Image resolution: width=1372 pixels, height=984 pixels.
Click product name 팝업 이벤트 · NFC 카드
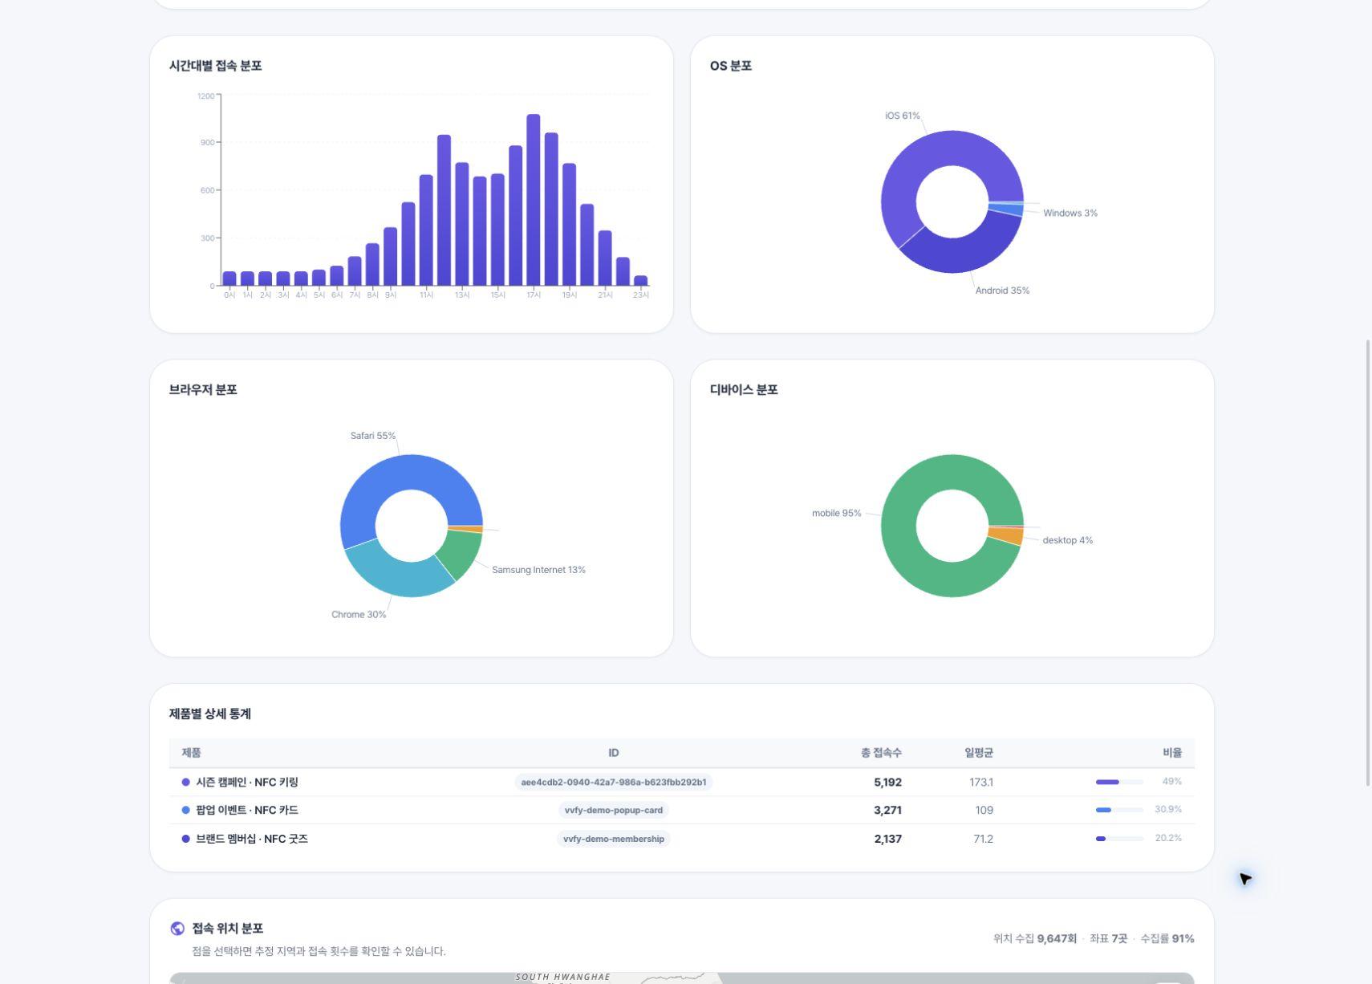coord(247,810)
